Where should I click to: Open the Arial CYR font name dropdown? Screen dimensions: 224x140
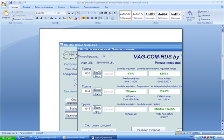pos(56,13)
